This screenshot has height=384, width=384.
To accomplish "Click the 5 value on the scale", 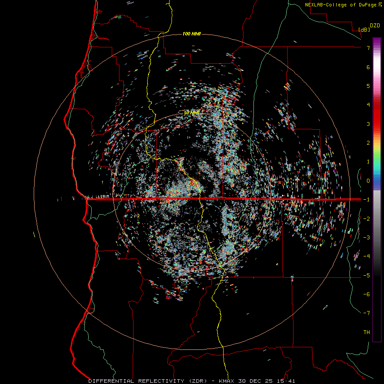I will (368, 86).
